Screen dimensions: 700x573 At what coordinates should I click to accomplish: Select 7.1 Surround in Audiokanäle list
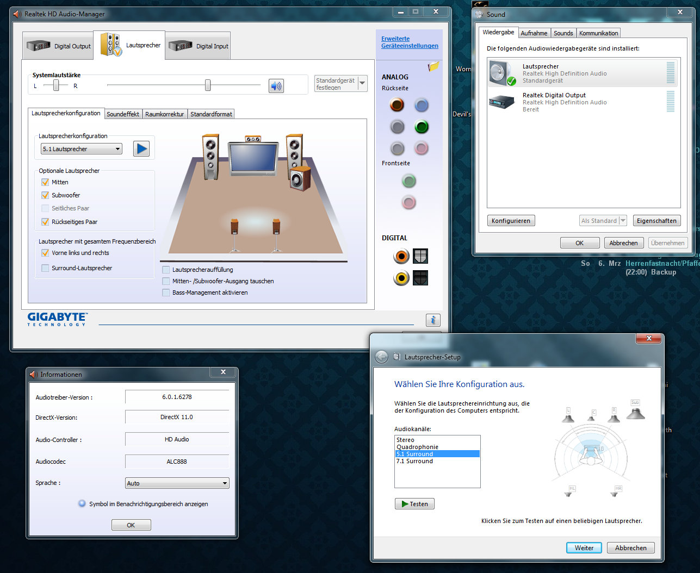(437, 461)
